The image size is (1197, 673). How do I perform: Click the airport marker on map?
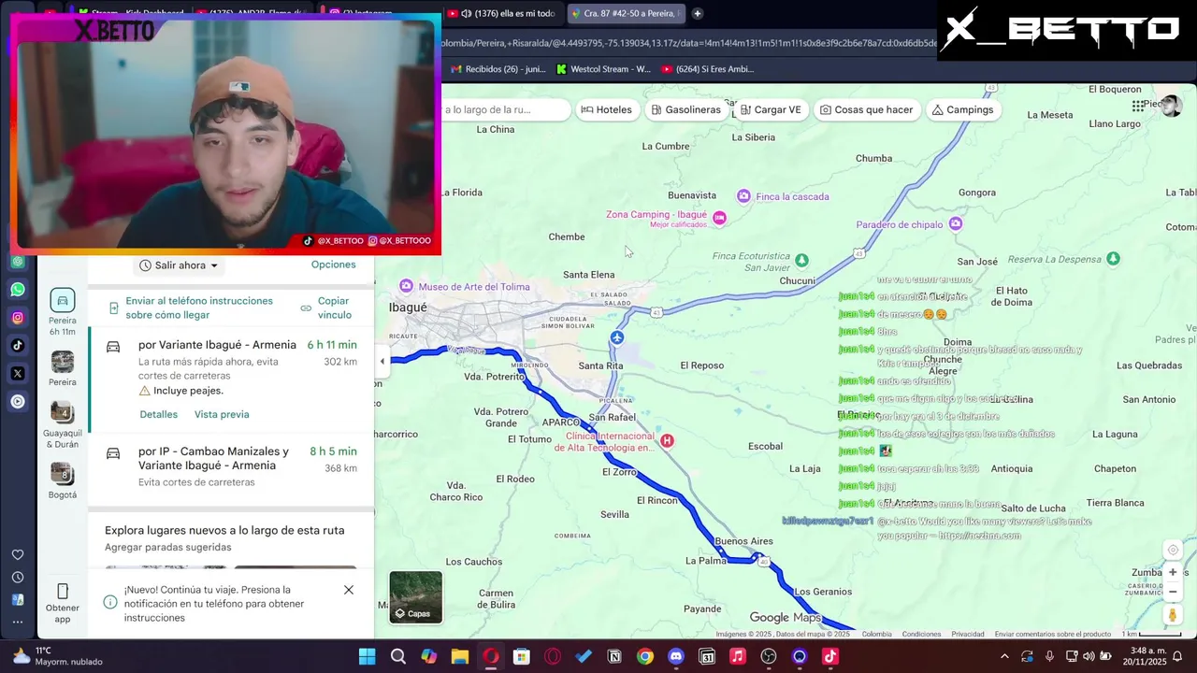point(616,337)
